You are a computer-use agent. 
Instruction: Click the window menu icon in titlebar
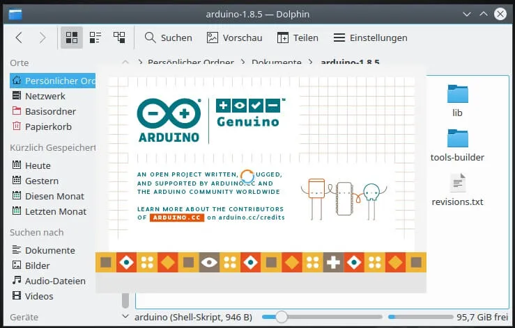point(14,13)
